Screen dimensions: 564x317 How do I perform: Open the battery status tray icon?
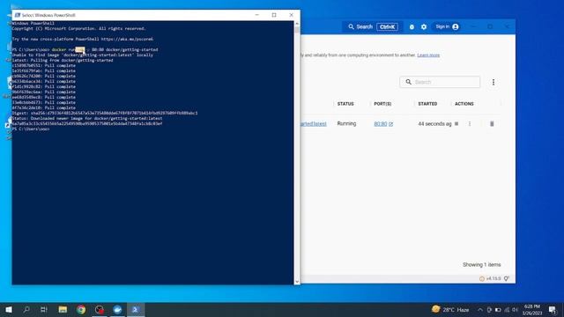coord(498,309)
